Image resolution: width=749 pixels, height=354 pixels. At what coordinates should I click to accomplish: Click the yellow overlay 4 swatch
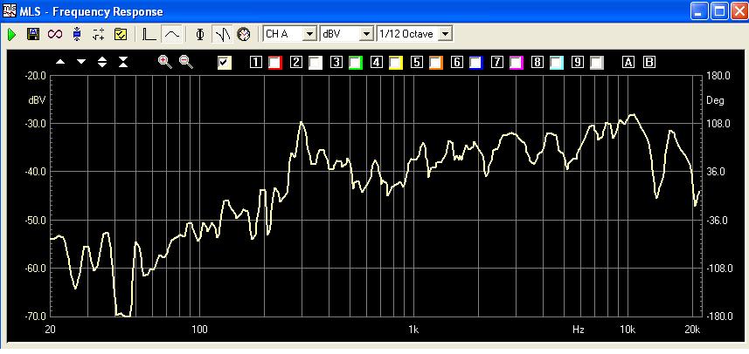(395, 62)
